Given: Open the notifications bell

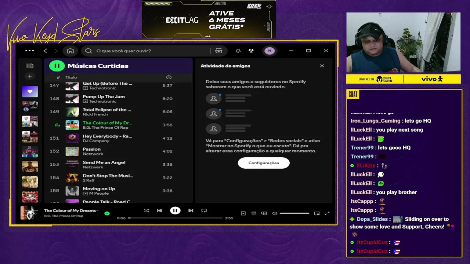Looking at the screenshot, I should (238, 51).
